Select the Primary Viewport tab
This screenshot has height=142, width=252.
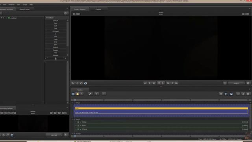click(x=80, y=9)
